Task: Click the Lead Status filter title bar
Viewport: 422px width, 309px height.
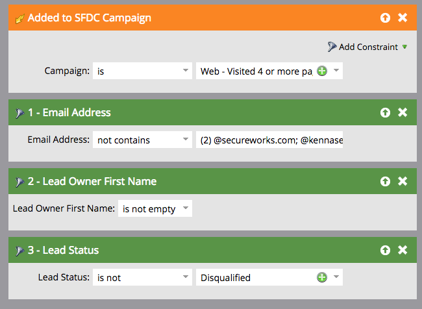Action: (195, 250)
